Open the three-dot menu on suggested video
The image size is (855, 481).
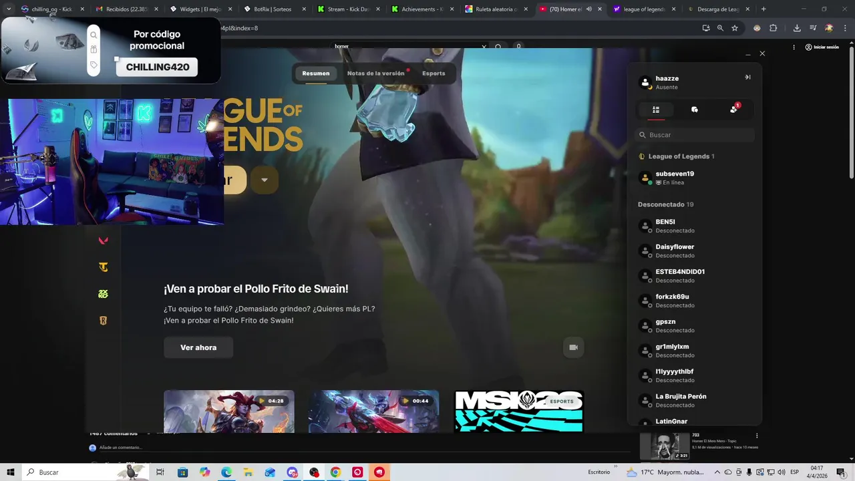click(757, 436)
